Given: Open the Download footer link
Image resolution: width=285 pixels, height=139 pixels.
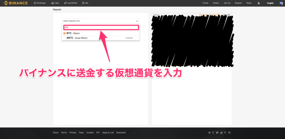Looking at the screenshot, I should pos(121,133).
